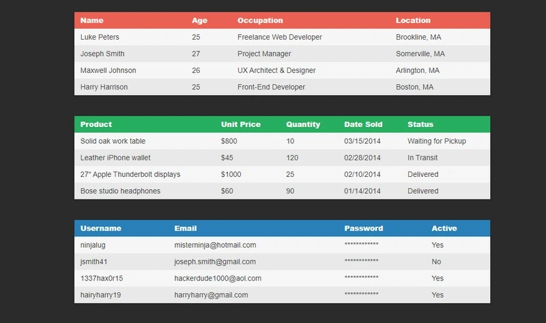Select the Maxwell Johnson name cell
546x323 pixels.
tap(108, 70)
